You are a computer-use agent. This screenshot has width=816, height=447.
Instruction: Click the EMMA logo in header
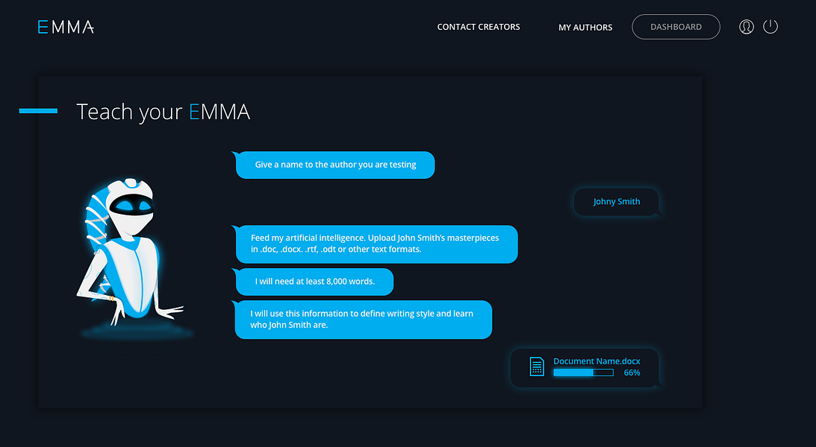pyautogui.click(x=66, y=27)
